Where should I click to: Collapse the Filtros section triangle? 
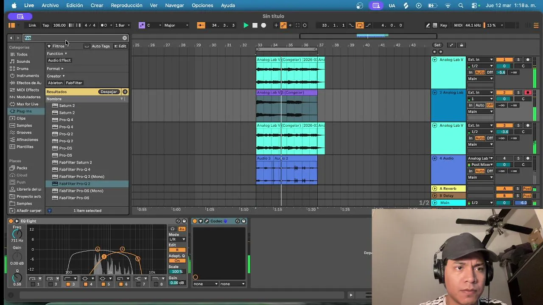click(x=49, y=46)
